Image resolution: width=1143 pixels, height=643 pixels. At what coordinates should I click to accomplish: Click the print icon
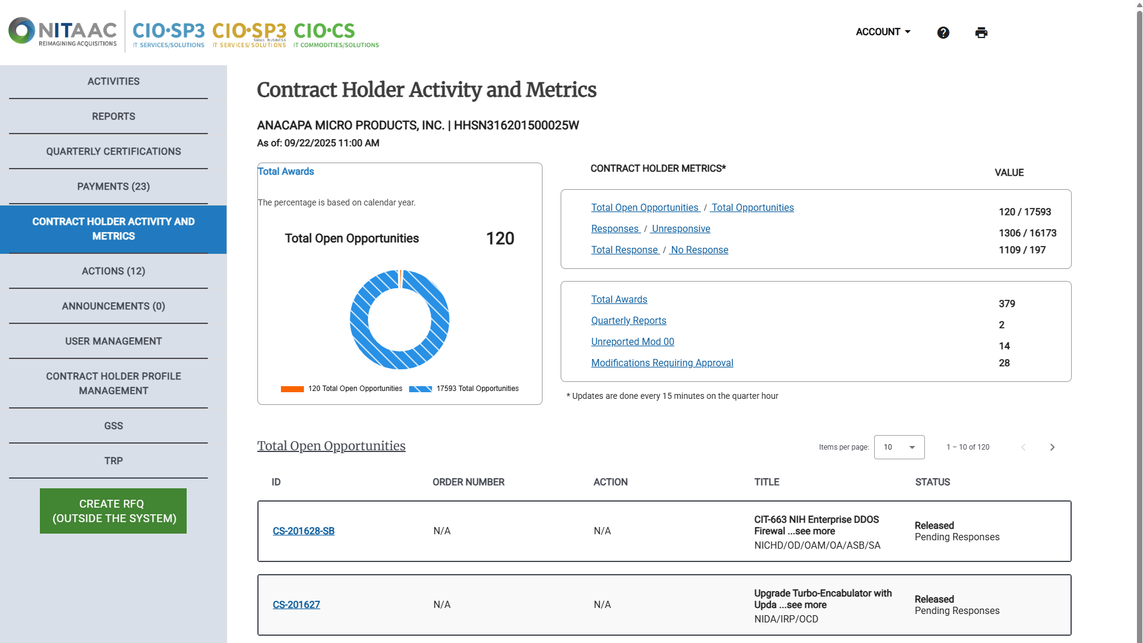[x=981, y=33]
